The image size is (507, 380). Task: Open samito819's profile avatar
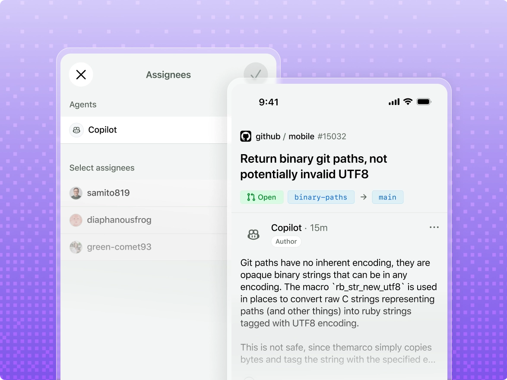(x=76, y=193)
